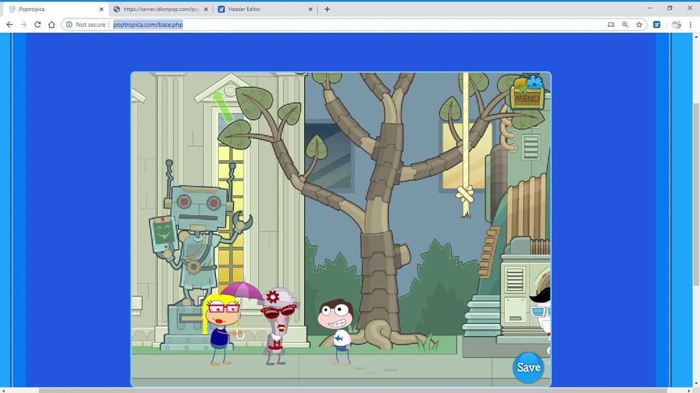Restore down the browser window
The image size is (700, 393).
click(x=670, y=8)
